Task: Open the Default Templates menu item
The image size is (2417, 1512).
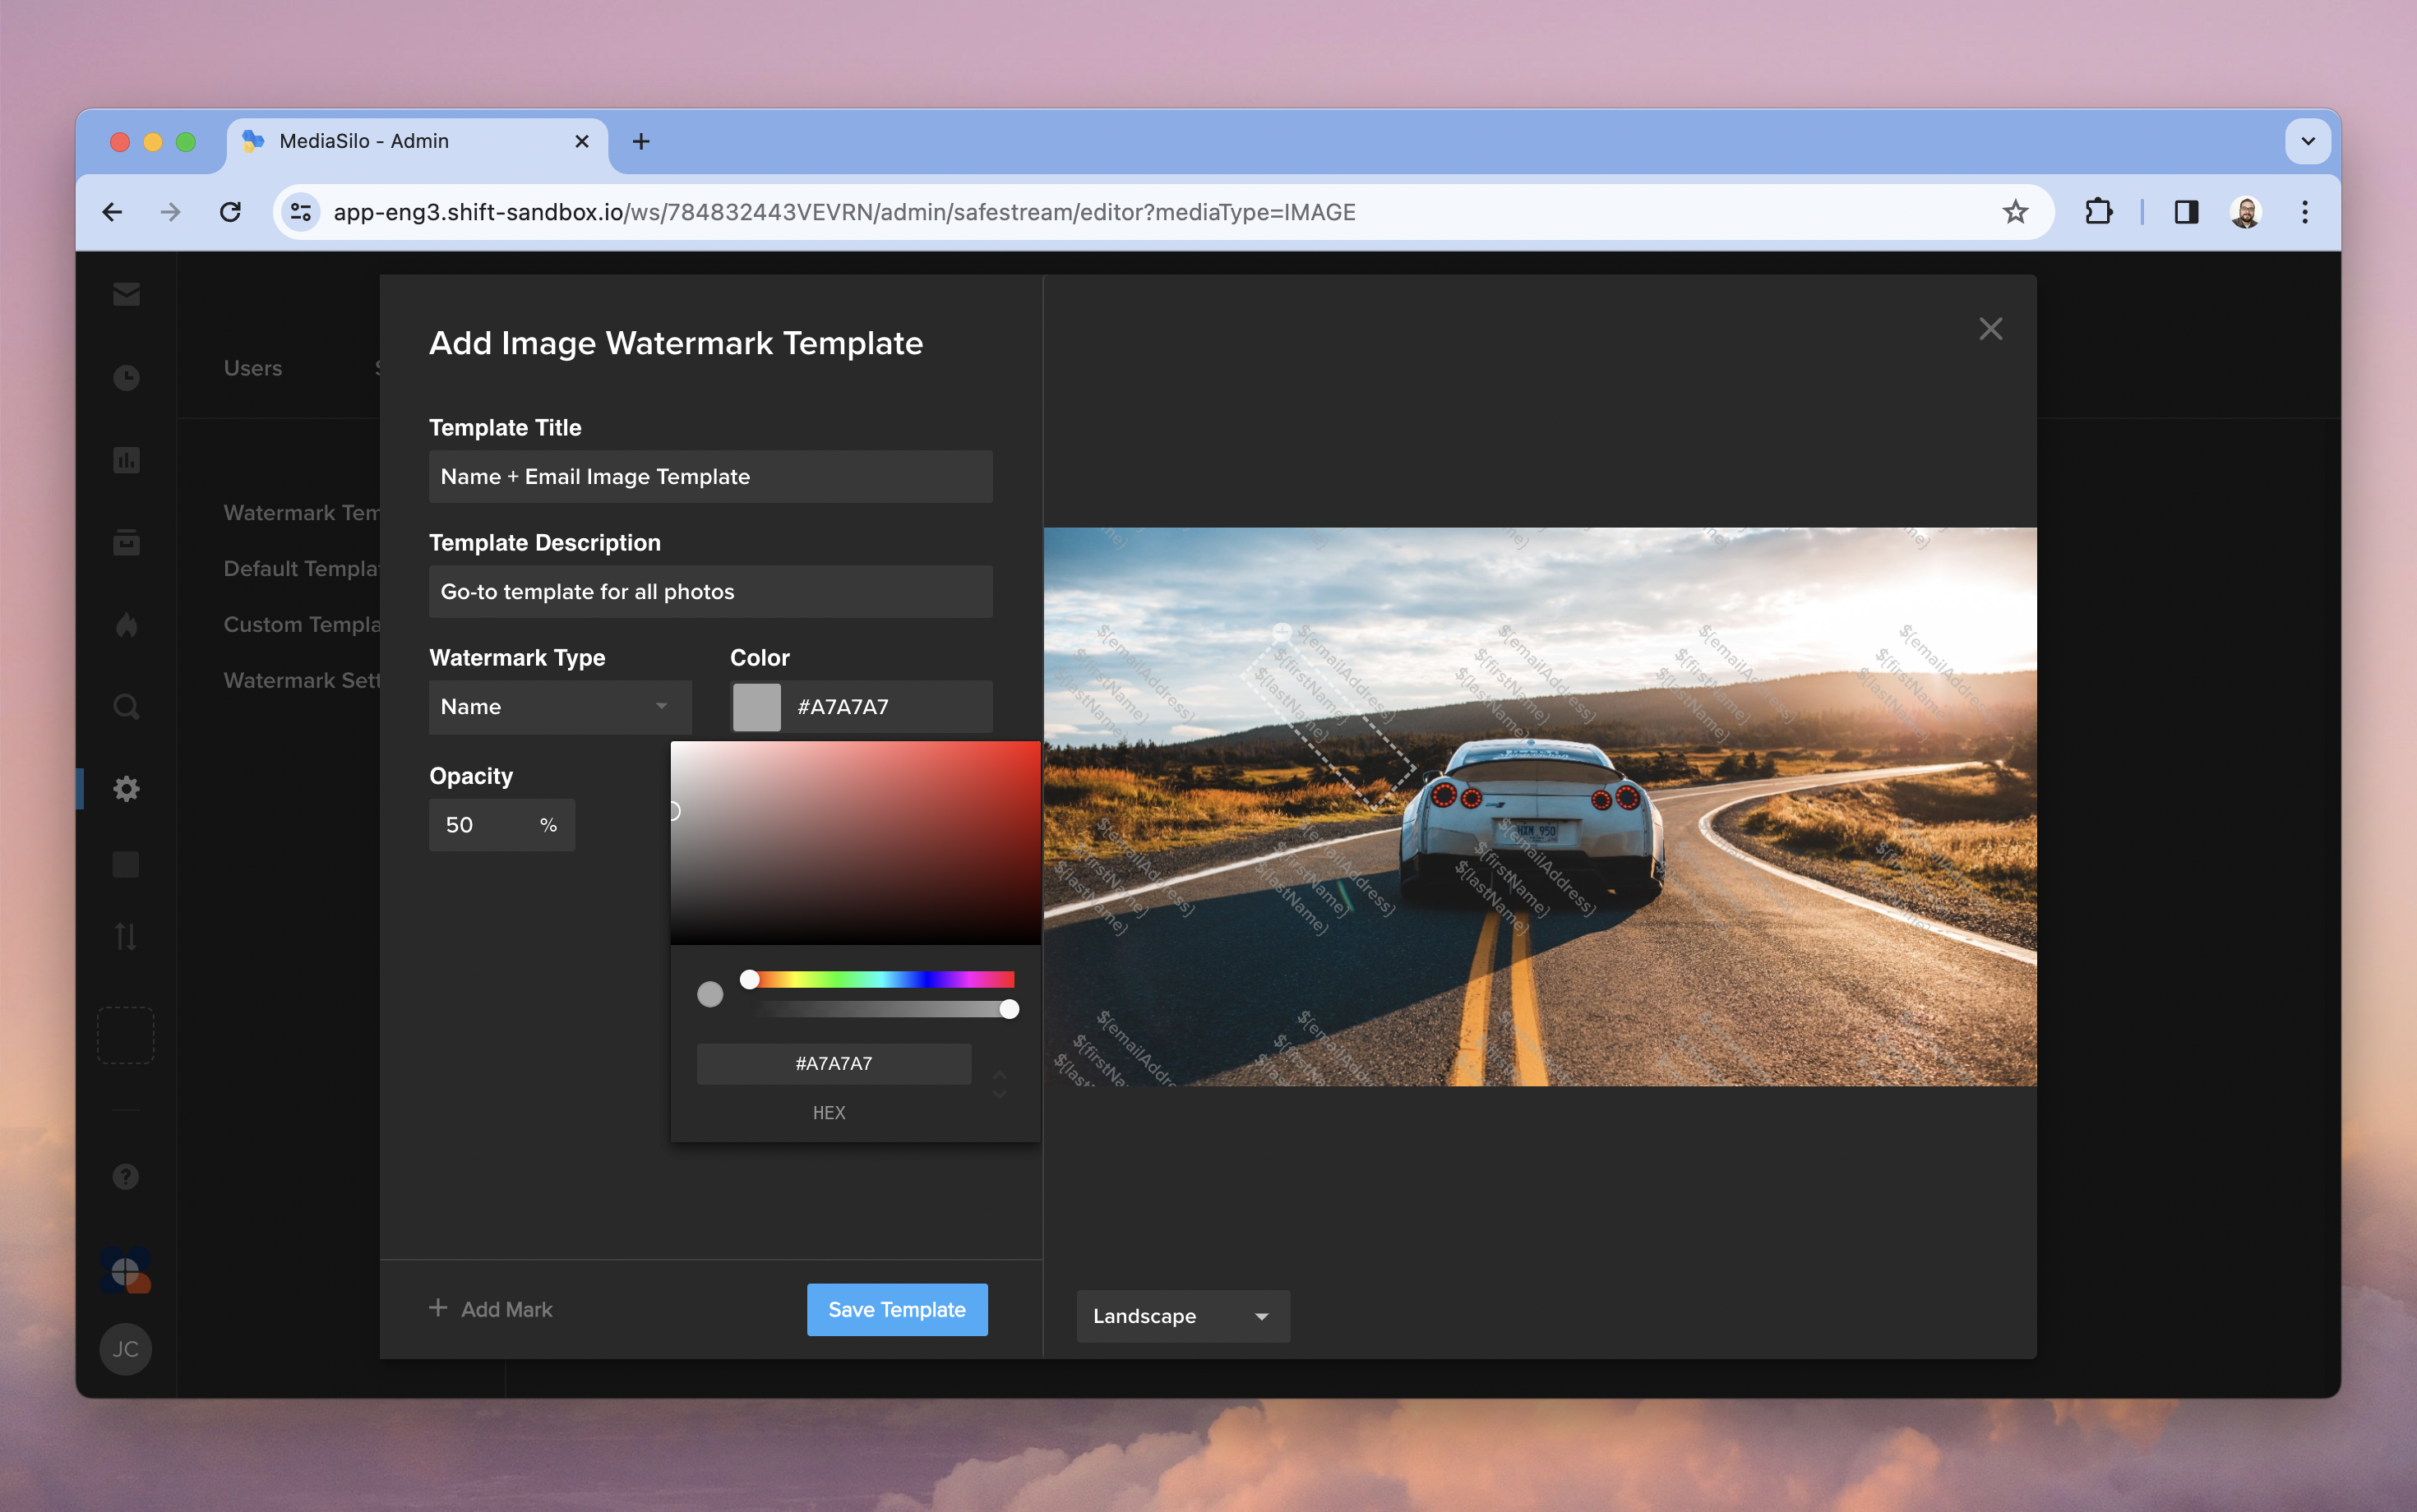Action: [x=301, y=568]
